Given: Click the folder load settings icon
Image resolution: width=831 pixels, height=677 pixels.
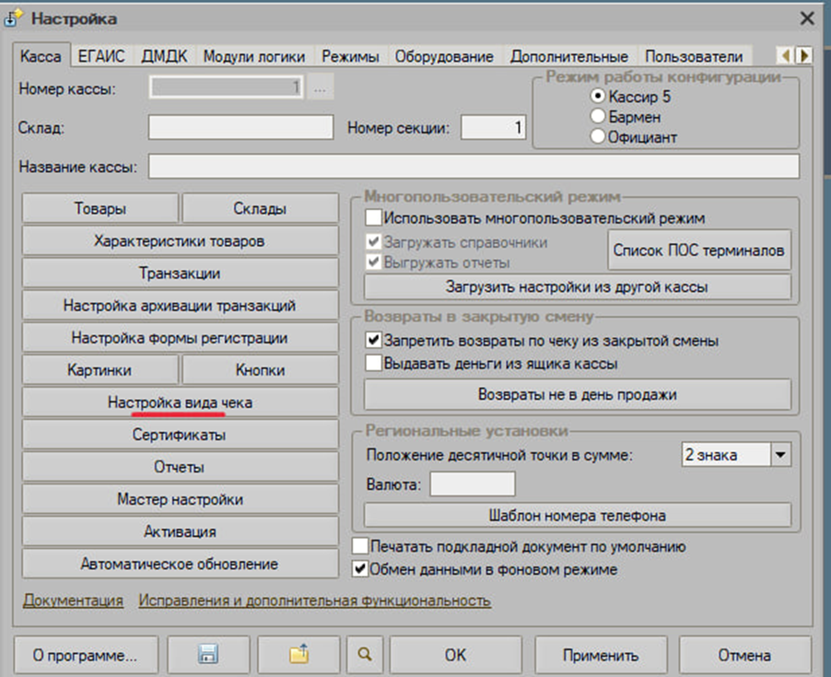Looking at the screenshot, I should point(298,655).
